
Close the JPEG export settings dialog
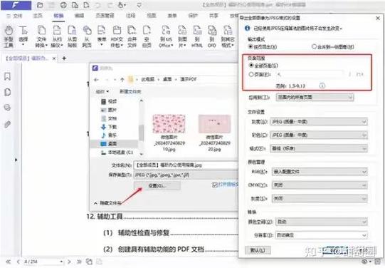[x=378, y=19]
